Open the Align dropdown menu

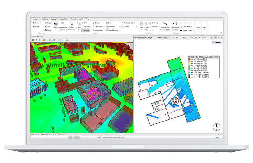pos(205,27)
